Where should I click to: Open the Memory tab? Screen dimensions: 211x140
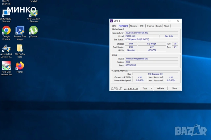[133, 26]
